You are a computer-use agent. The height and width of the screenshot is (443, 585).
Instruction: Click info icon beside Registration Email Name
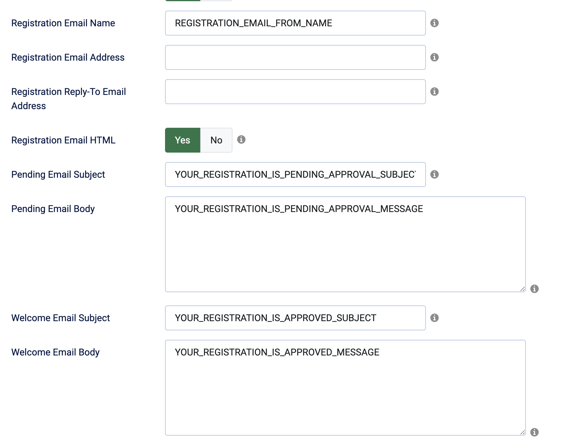coord(434,23)
